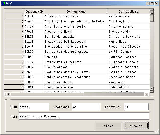
Task: Select the CustomerID column header
Action: (x=34, y=11)
